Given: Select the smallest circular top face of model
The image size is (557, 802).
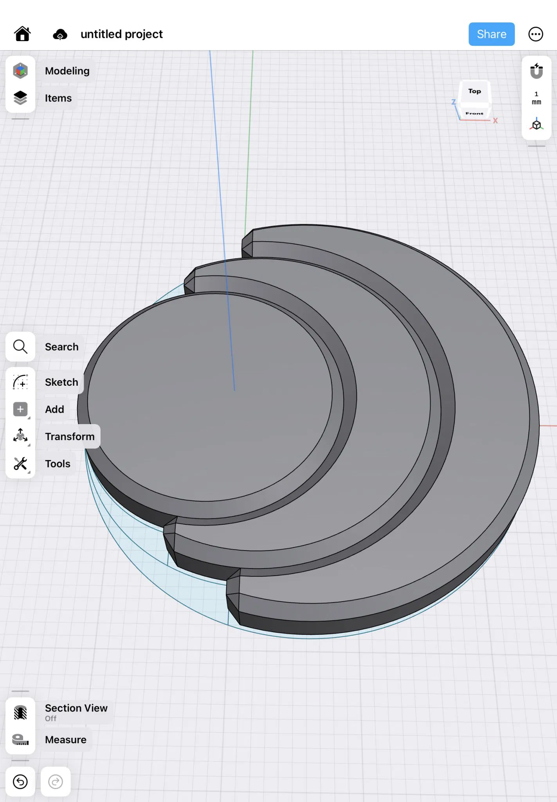Looking at the screenshot, I should pos(209,397).
